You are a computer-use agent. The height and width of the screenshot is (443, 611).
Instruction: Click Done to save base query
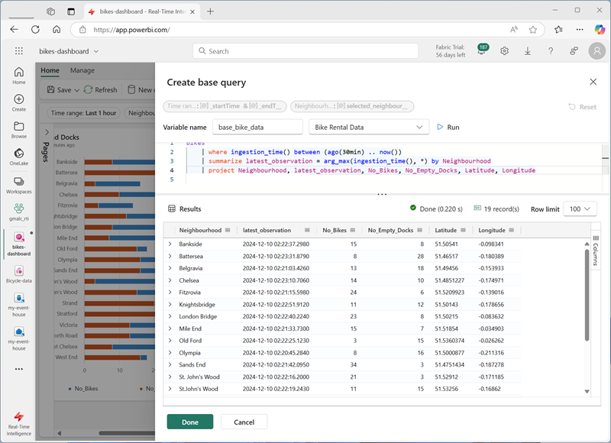[x=189, y=422]
